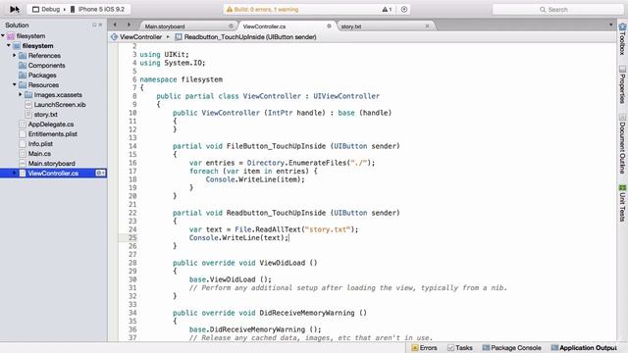Screen dimensions: 628x353
Task: Open the Properties side panel
Action: (622, 85)
